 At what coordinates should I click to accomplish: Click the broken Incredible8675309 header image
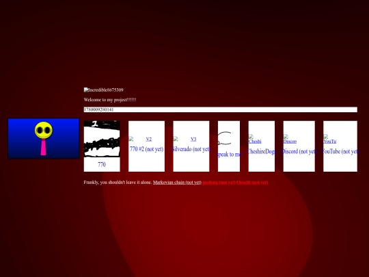pos(104,90)
